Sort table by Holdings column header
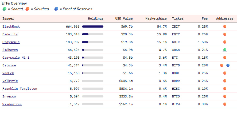The height and width of the screenshot is (113, 237). [96, 18]
